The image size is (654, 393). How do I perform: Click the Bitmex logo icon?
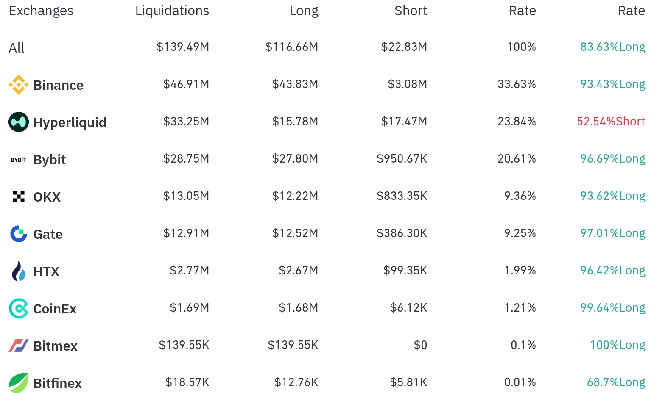18,346
